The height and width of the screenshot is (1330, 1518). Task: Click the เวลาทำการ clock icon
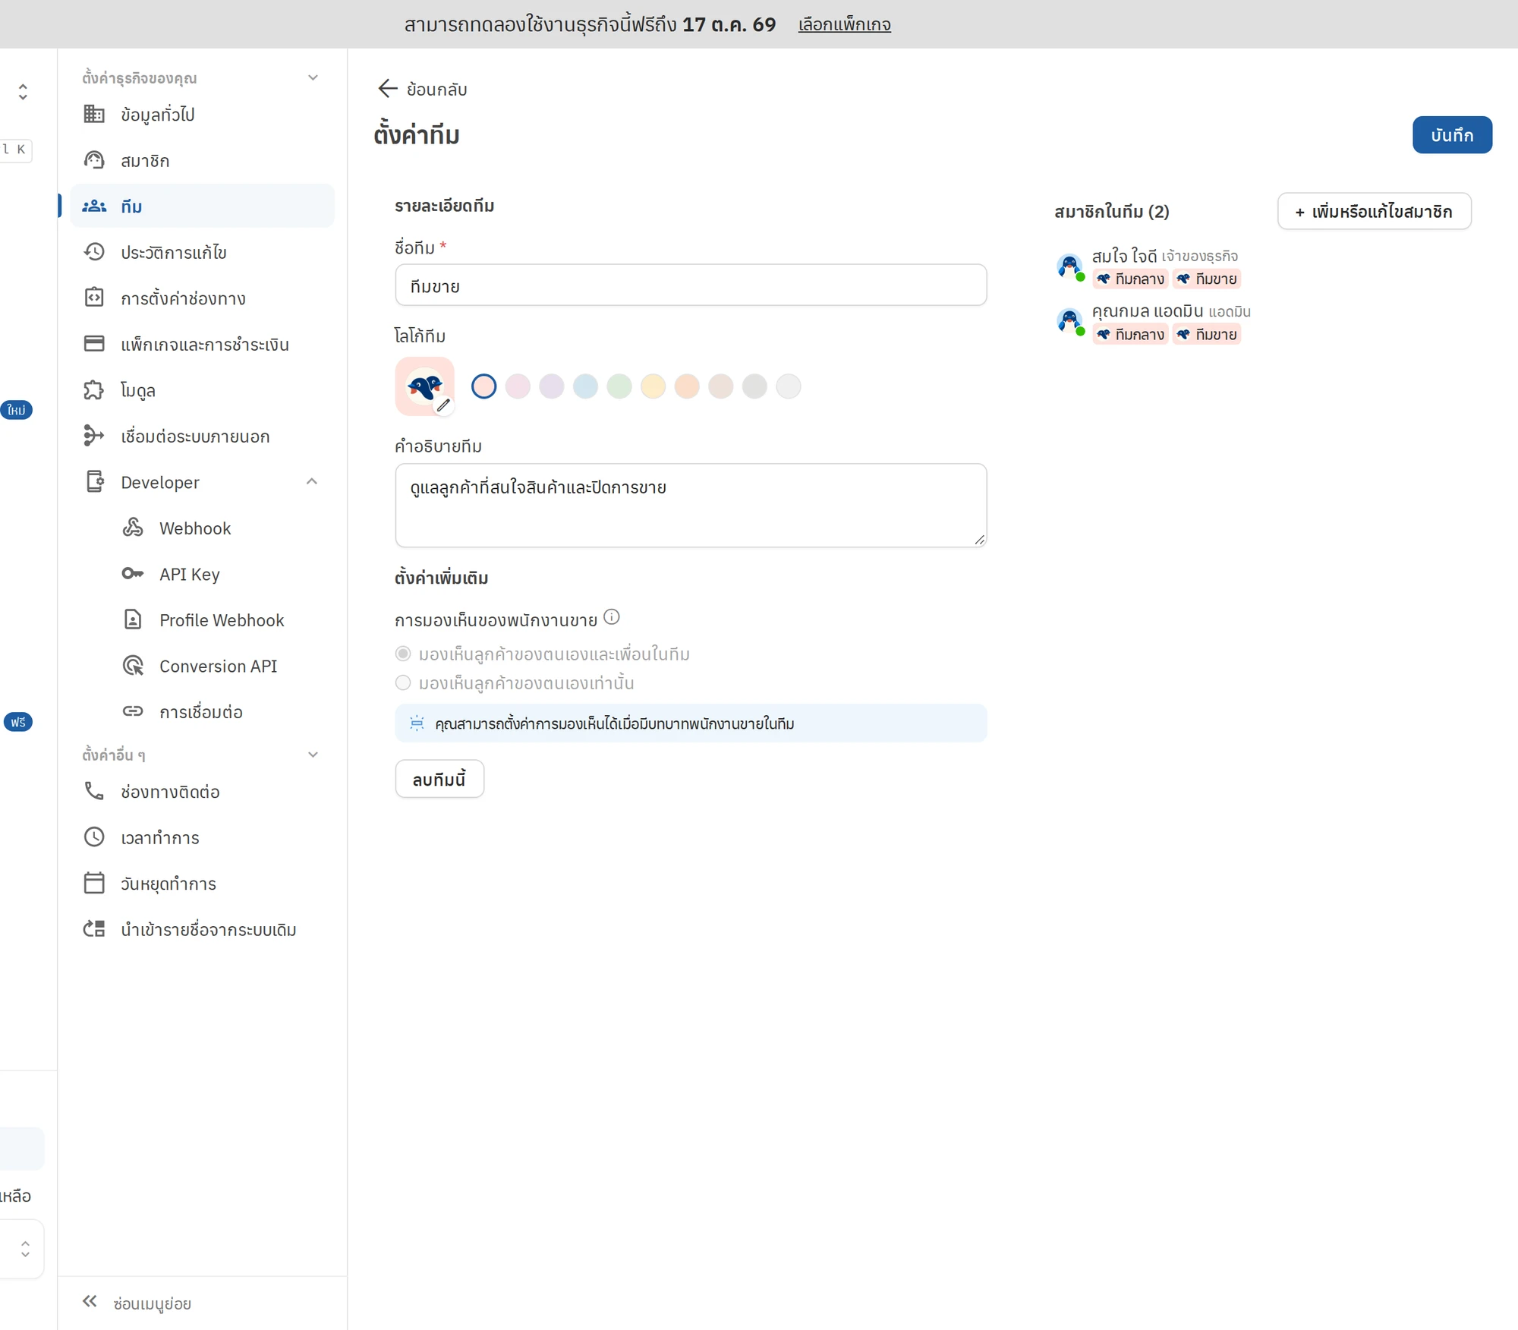pos(94,837)
